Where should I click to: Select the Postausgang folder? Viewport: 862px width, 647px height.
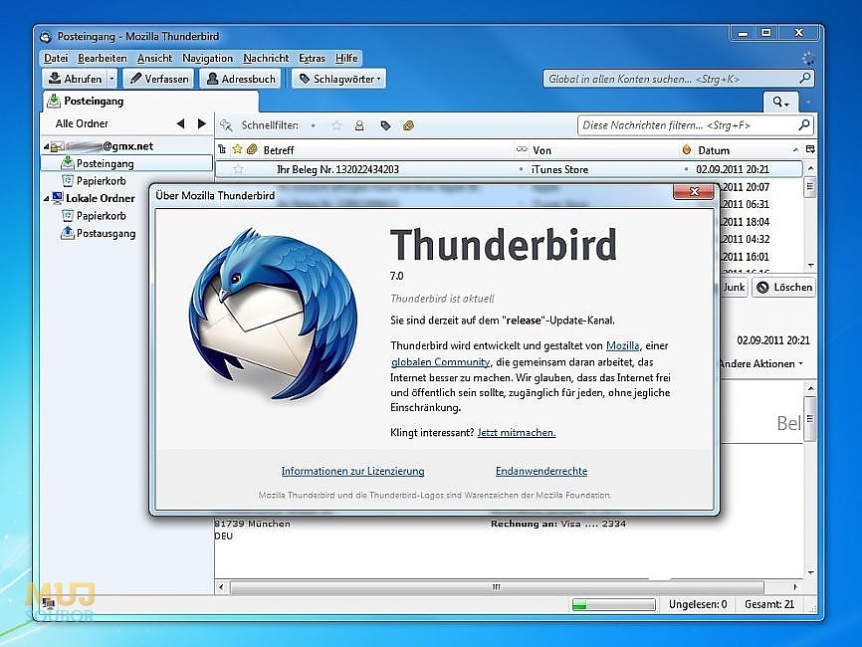point(98,233)
